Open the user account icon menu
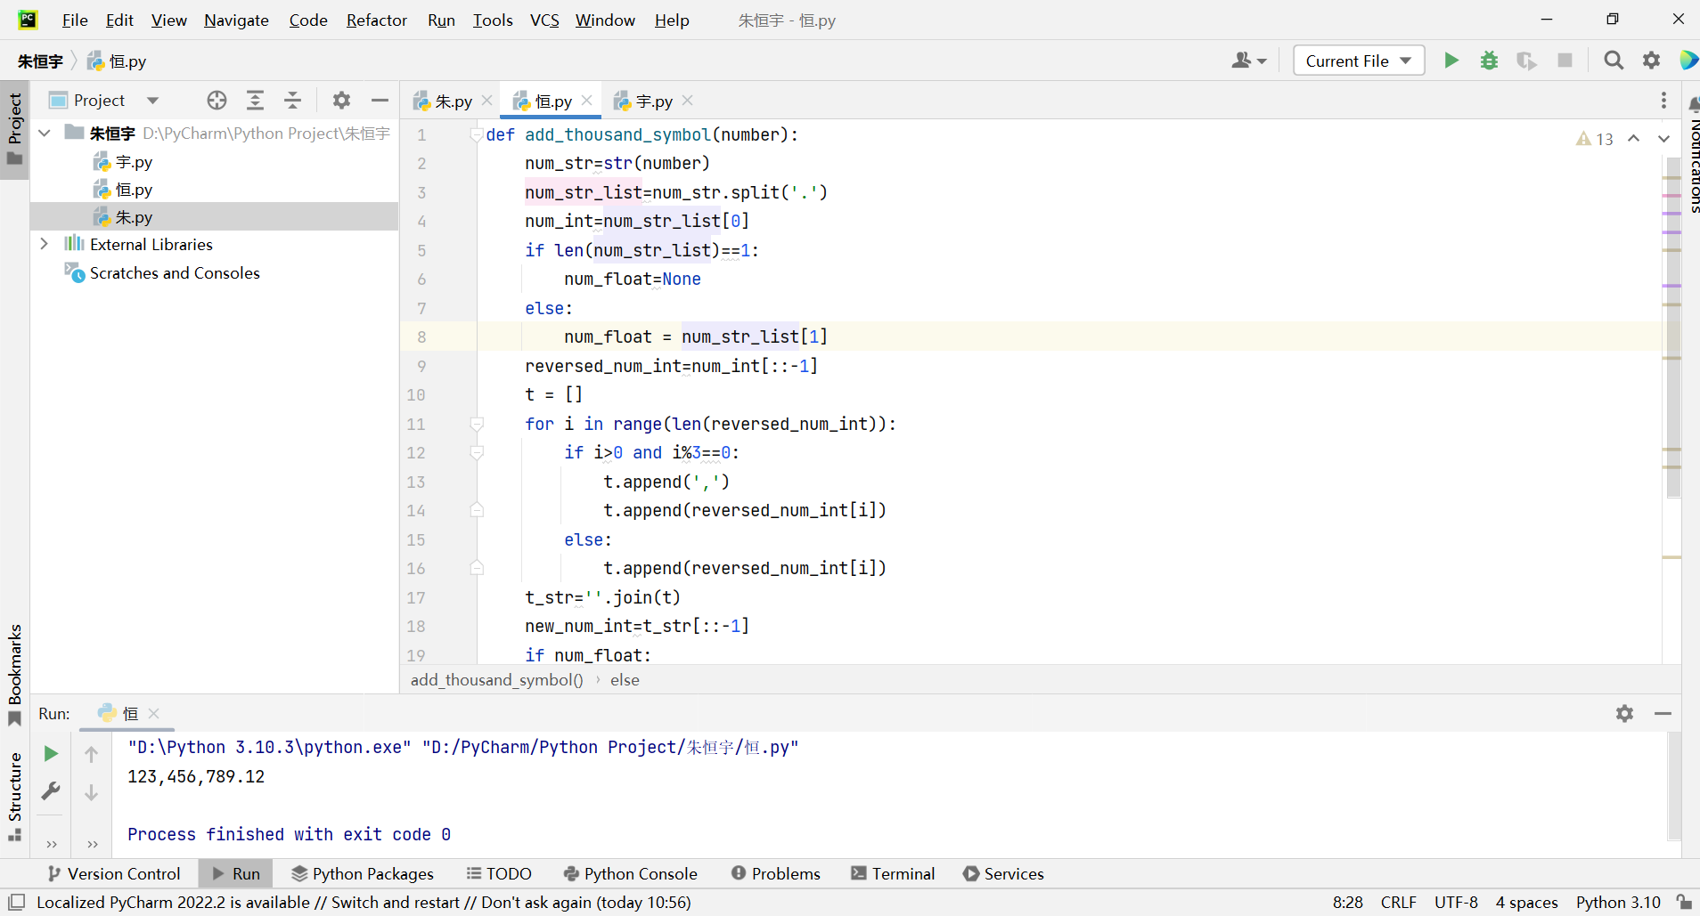This screenshot has height=916, width=1700. 1248,61
